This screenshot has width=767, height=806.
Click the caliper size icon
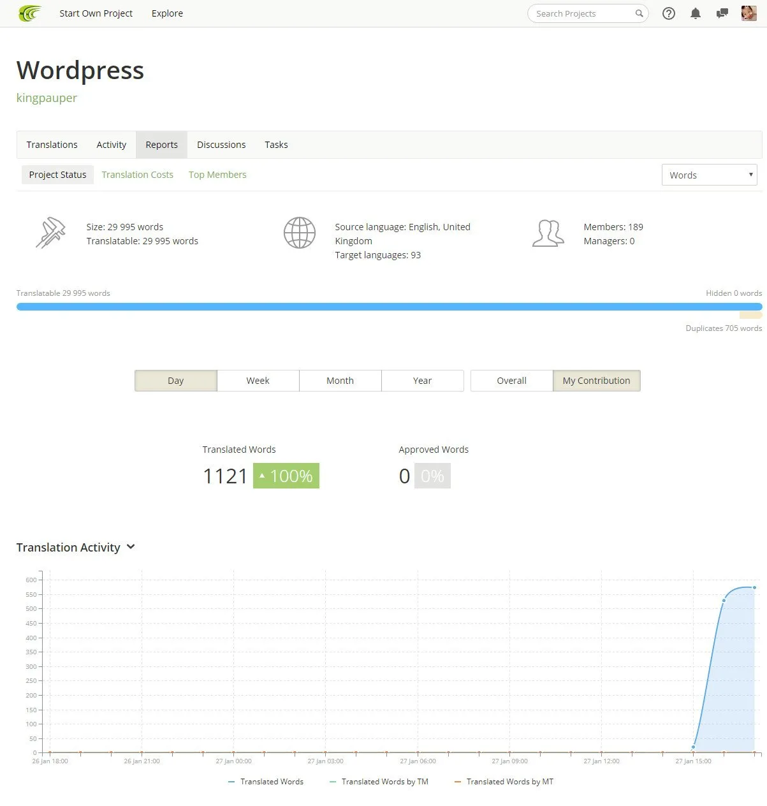(51, 233)
